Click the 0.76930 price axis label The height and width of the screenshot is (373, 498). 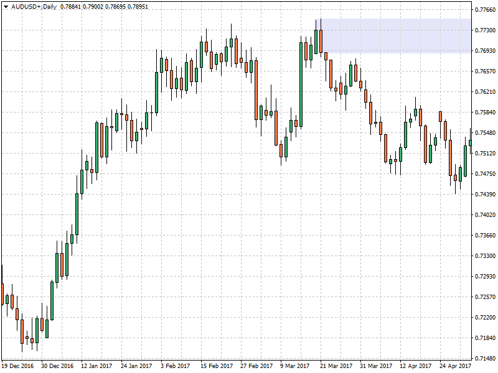[x=484, y=51]
